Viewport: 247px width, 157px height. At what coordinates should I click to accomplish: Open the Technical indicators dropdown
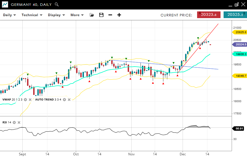click(x=32, y=15)
